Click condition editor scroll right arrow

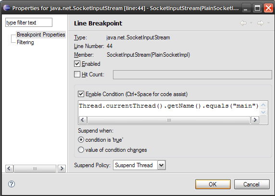(x=255, y=120)
